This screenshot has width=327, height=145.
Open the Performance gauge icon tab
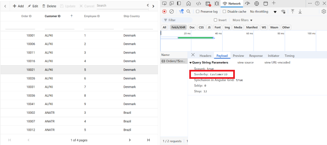point(247,3)
